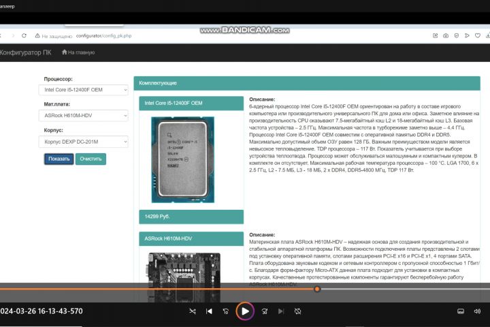Click the forward navigation arrow in browser

(13, 35)
